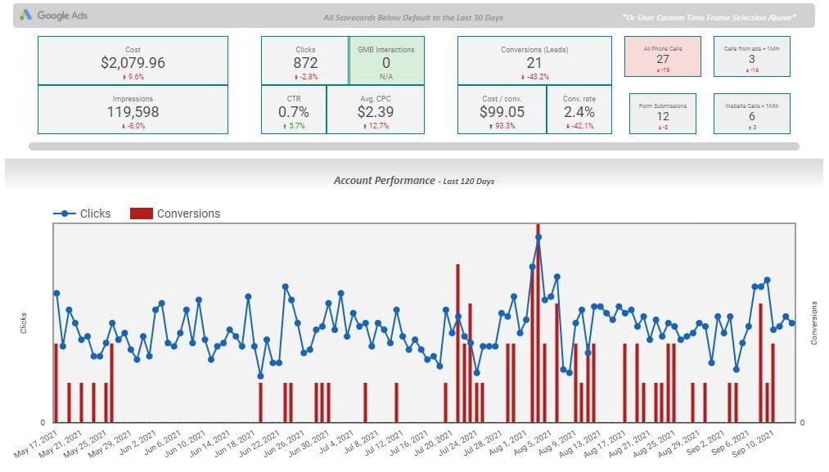Open the Conversions (Leads) scorecard

click(x=534, y=61)
